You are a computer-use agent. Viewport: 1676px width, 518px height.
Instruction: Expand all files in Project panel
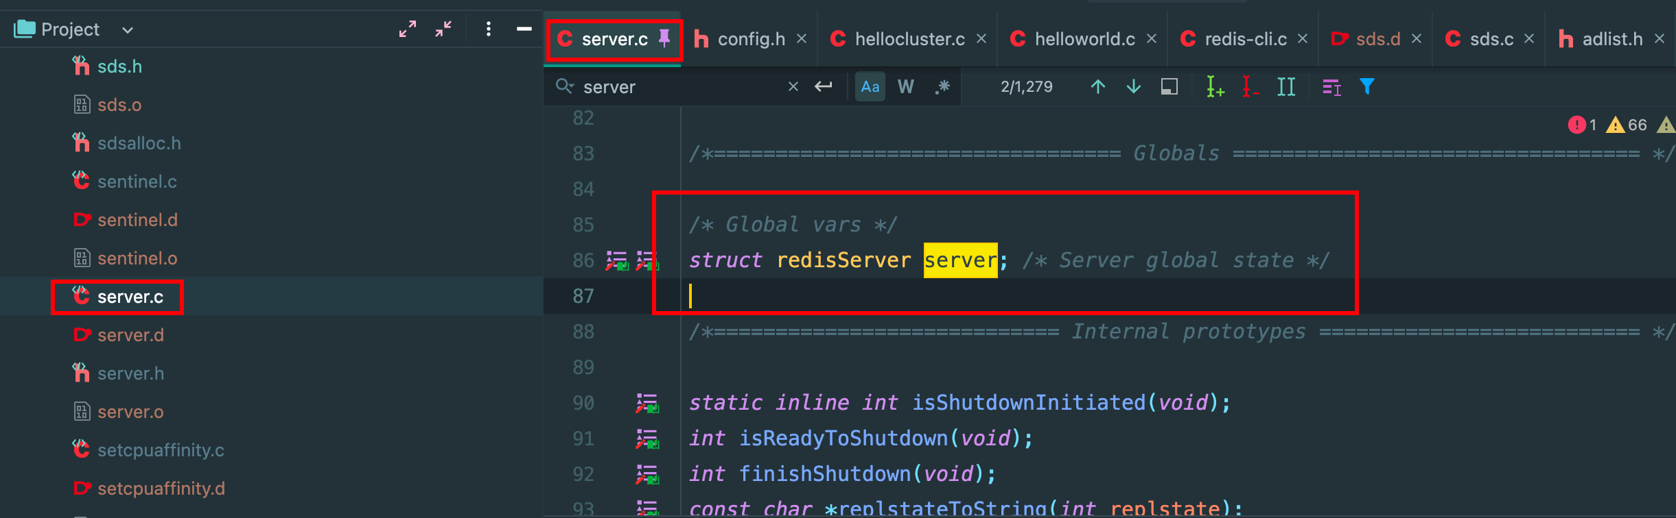click(x=408, y=29)
